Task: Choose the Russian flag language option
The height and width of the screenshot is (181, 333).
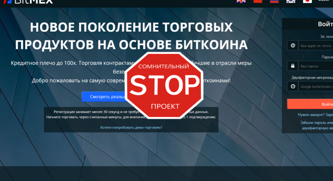Action: click(274, 1)
